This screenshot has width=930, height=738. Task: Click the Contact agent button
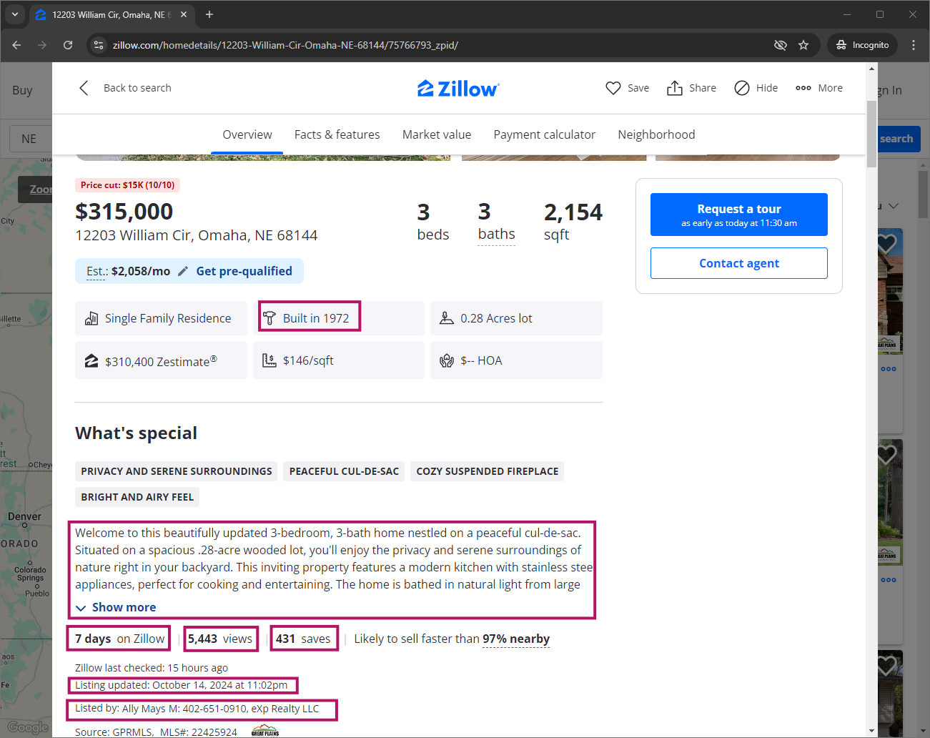738,263
